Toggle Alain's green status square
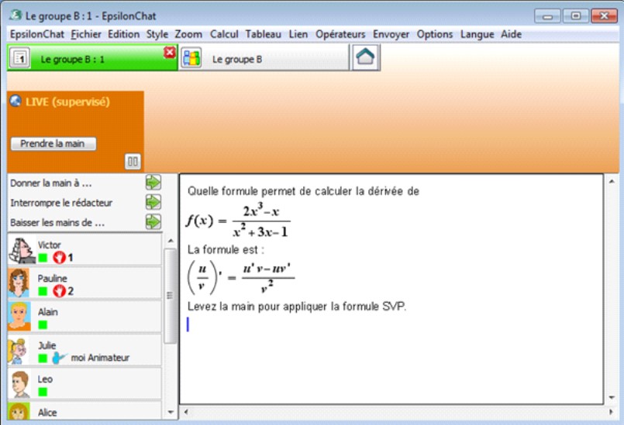Screen dimensions: 624x425 (43, 325)
